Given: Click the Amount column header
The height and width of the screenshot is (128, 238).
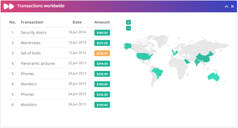Looking at the screenshot, I should click(102, 22).
